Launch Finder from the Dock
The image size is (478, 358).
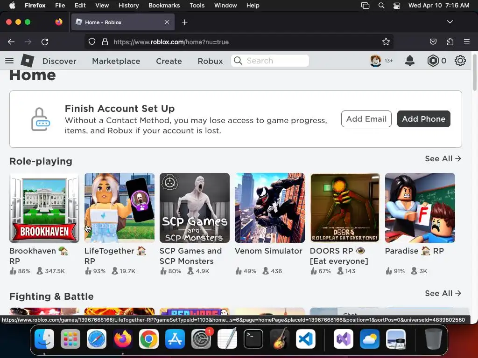coord(44,339)
